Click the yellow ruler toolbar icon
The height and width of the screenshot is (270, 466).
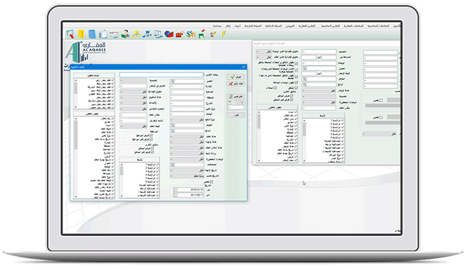pyautogui.click(x=81, y=34)
